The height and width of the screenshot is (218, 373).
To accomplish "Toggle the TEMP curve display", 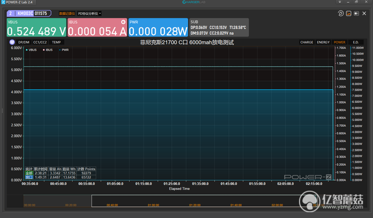I will pos(57,42).
